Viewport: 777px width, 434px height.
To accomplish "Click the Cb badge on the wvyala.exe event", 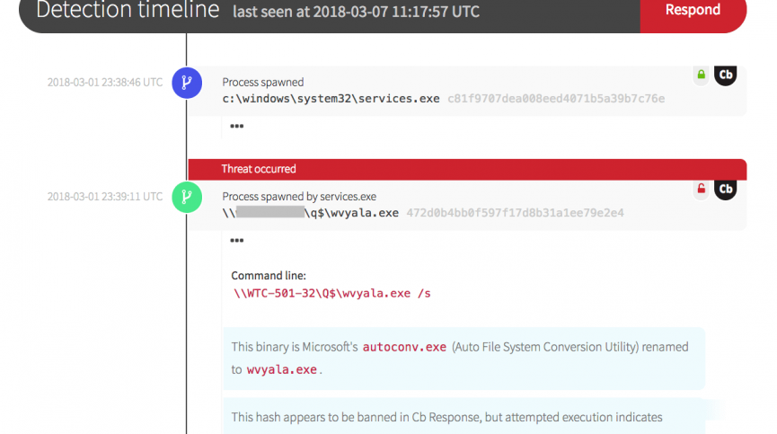I will (x=725, y=189).
